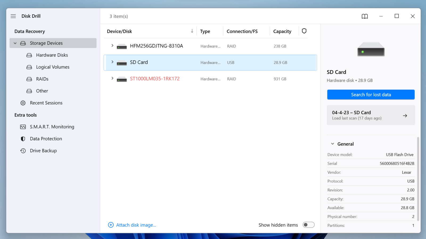Open the 04-4-23 SD Card last scan
Viewport: 426px width, 239px height.
[x=371, y=115]
